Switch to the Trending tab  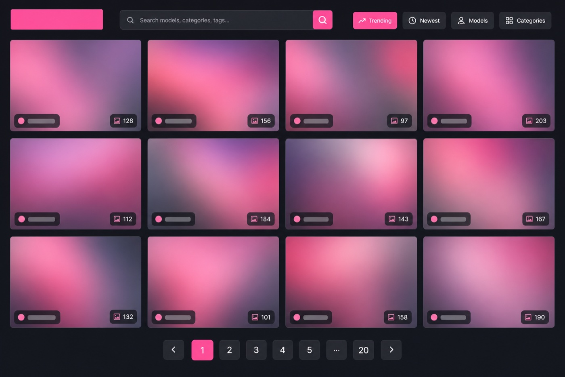(375, 21)
